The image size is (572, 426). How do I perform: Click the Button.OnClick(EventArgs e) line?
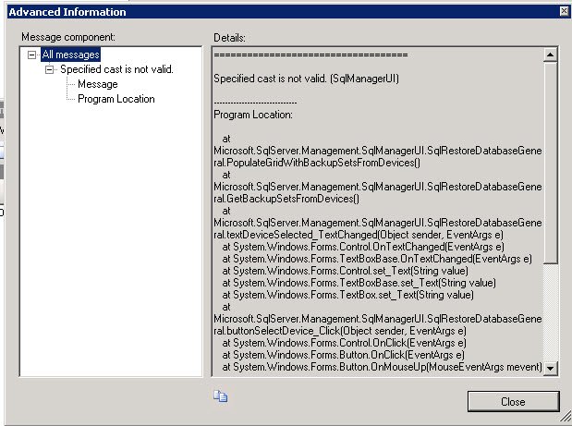coord(343,355)
